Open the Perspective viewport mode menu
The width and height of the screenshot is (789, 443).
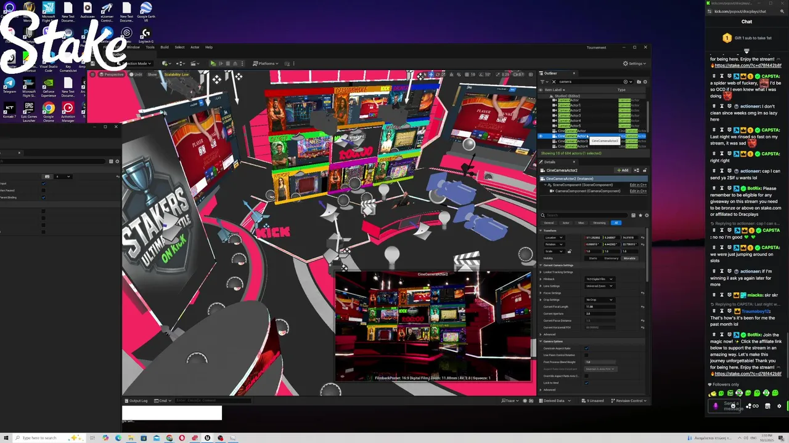112,74
